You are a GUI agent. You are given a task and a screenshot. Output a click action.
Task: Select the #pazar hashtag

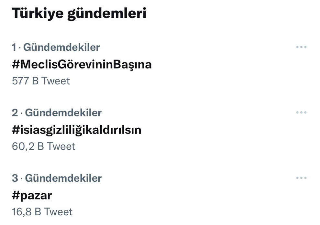pyautogui.click(x=32, y=195)
